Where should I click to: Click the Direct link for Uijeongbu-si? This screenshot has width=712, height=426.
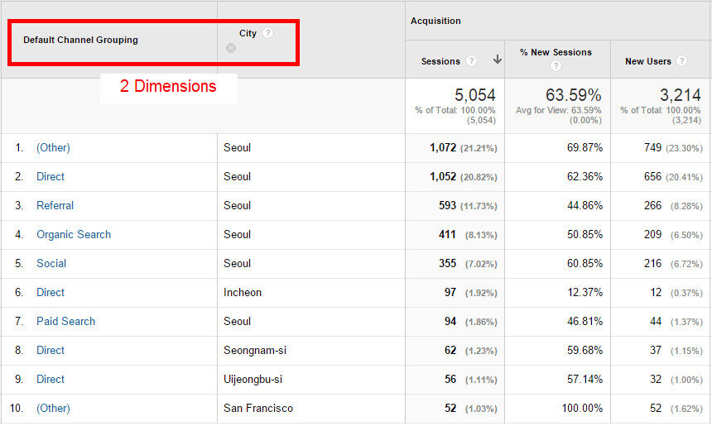coord(51,380)
